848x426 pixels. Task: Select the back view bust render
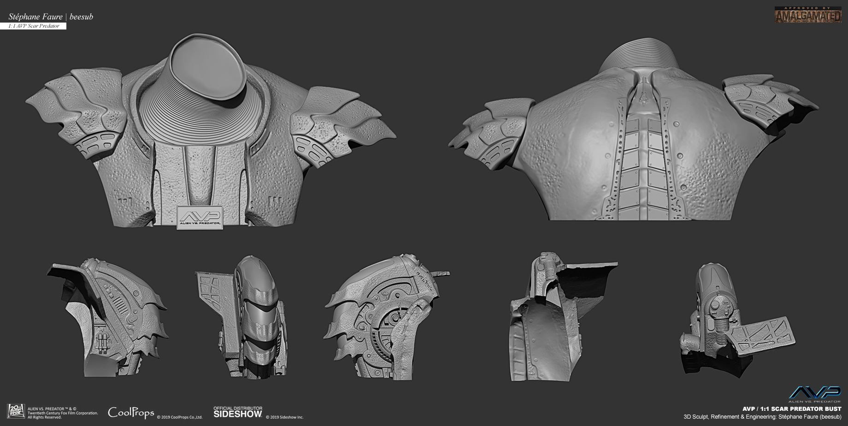[x=633, y=130]
